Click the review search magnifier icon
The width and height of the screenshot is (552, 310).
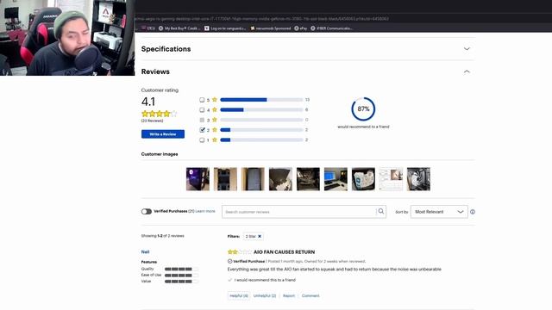pyautogui.click(x=381, y=211)
